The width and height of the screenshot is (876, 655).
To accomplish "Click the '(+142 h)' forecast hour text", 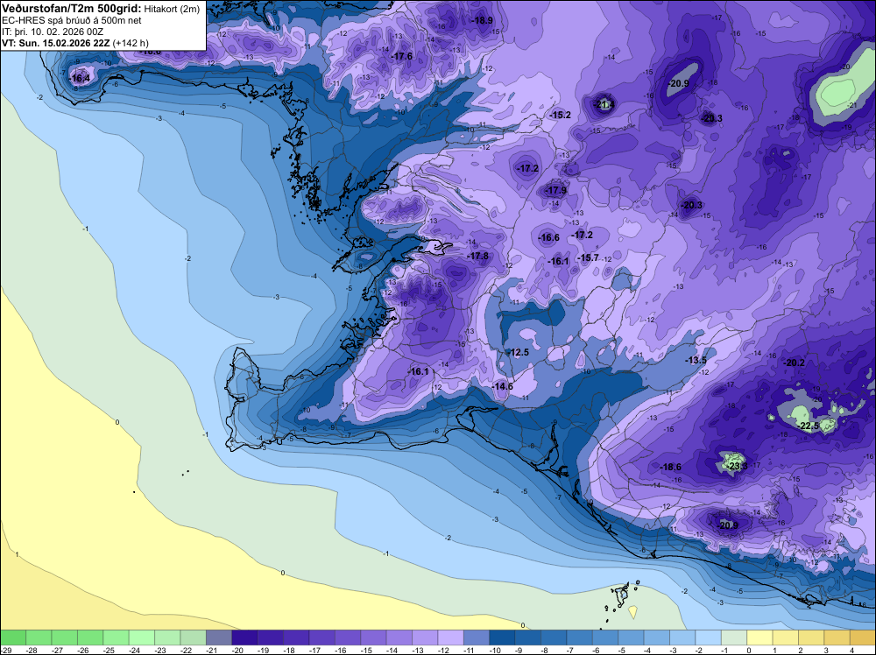I will point(131,43).
